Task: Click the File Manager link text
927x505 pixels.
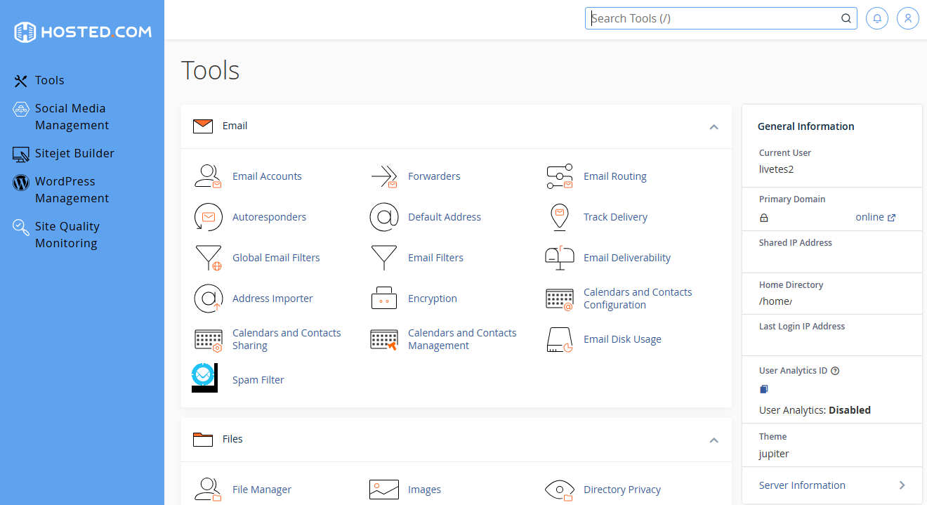Action: click(x=262, y=490)
